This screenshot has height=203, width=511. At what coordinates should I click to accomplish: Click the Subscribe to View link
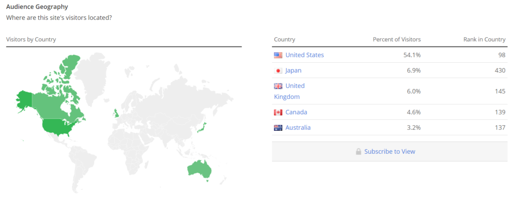click(x=390, y=151)
